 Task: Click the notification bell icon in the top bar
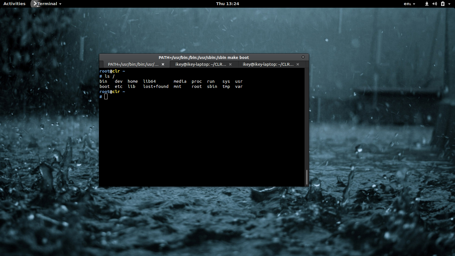coord(427,4)
